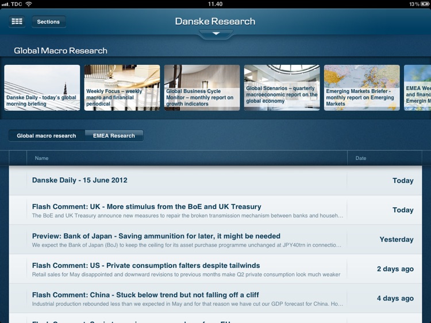Switch to EMEA Research tab
The image size is (431, 323).
[x=114, y=135]
